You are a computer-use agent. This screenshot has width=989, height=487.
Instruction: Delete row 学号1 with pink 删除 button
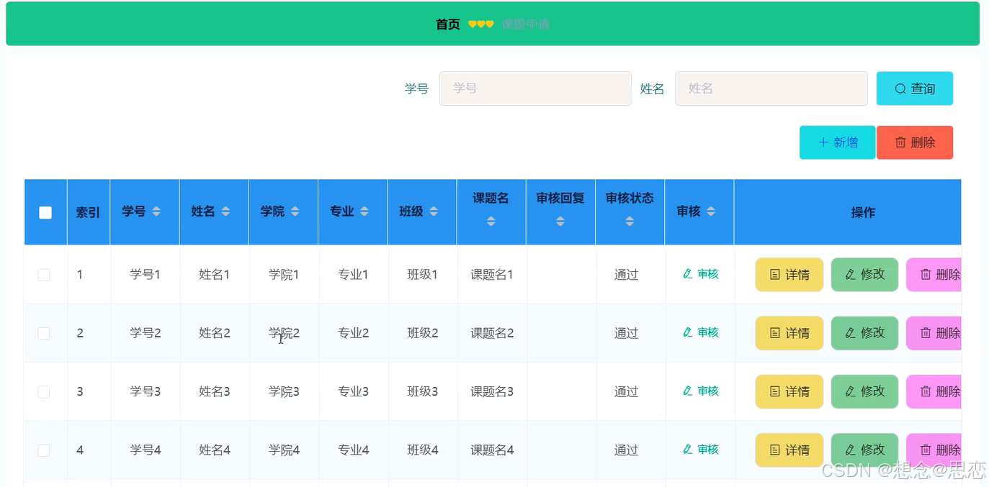point(934,275)
